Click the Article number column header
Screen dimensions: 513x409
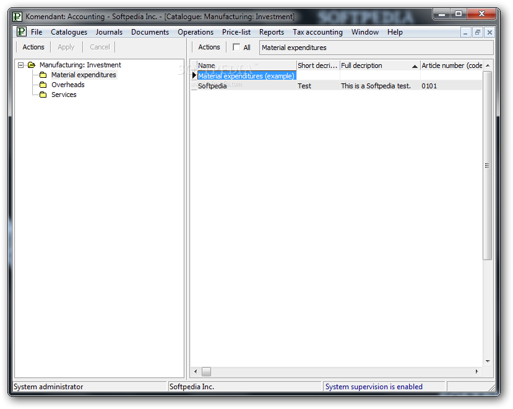click(x=451, y=65)
